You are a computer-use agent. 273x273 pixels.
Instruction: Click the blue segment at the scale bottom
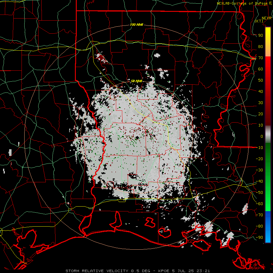(268, 227)
